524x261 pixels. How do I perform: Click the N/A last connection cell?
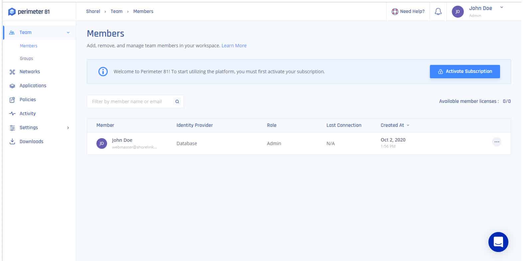(330, 143)
